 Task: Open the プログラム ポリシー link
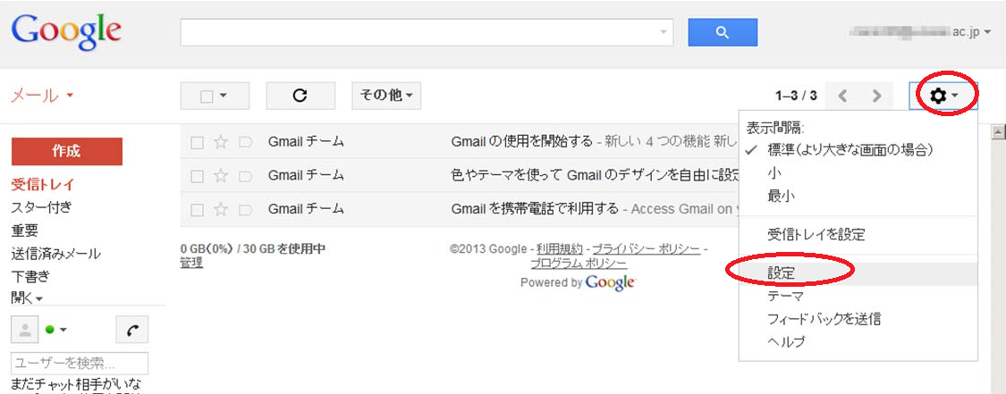pyautogui.click(x=579, y=264)
